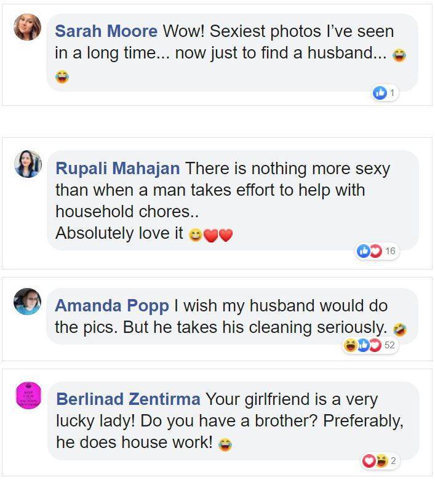Open Amanda Popp's profile name link
This screenshot has width=435, height=480.
tap(111, 306)
